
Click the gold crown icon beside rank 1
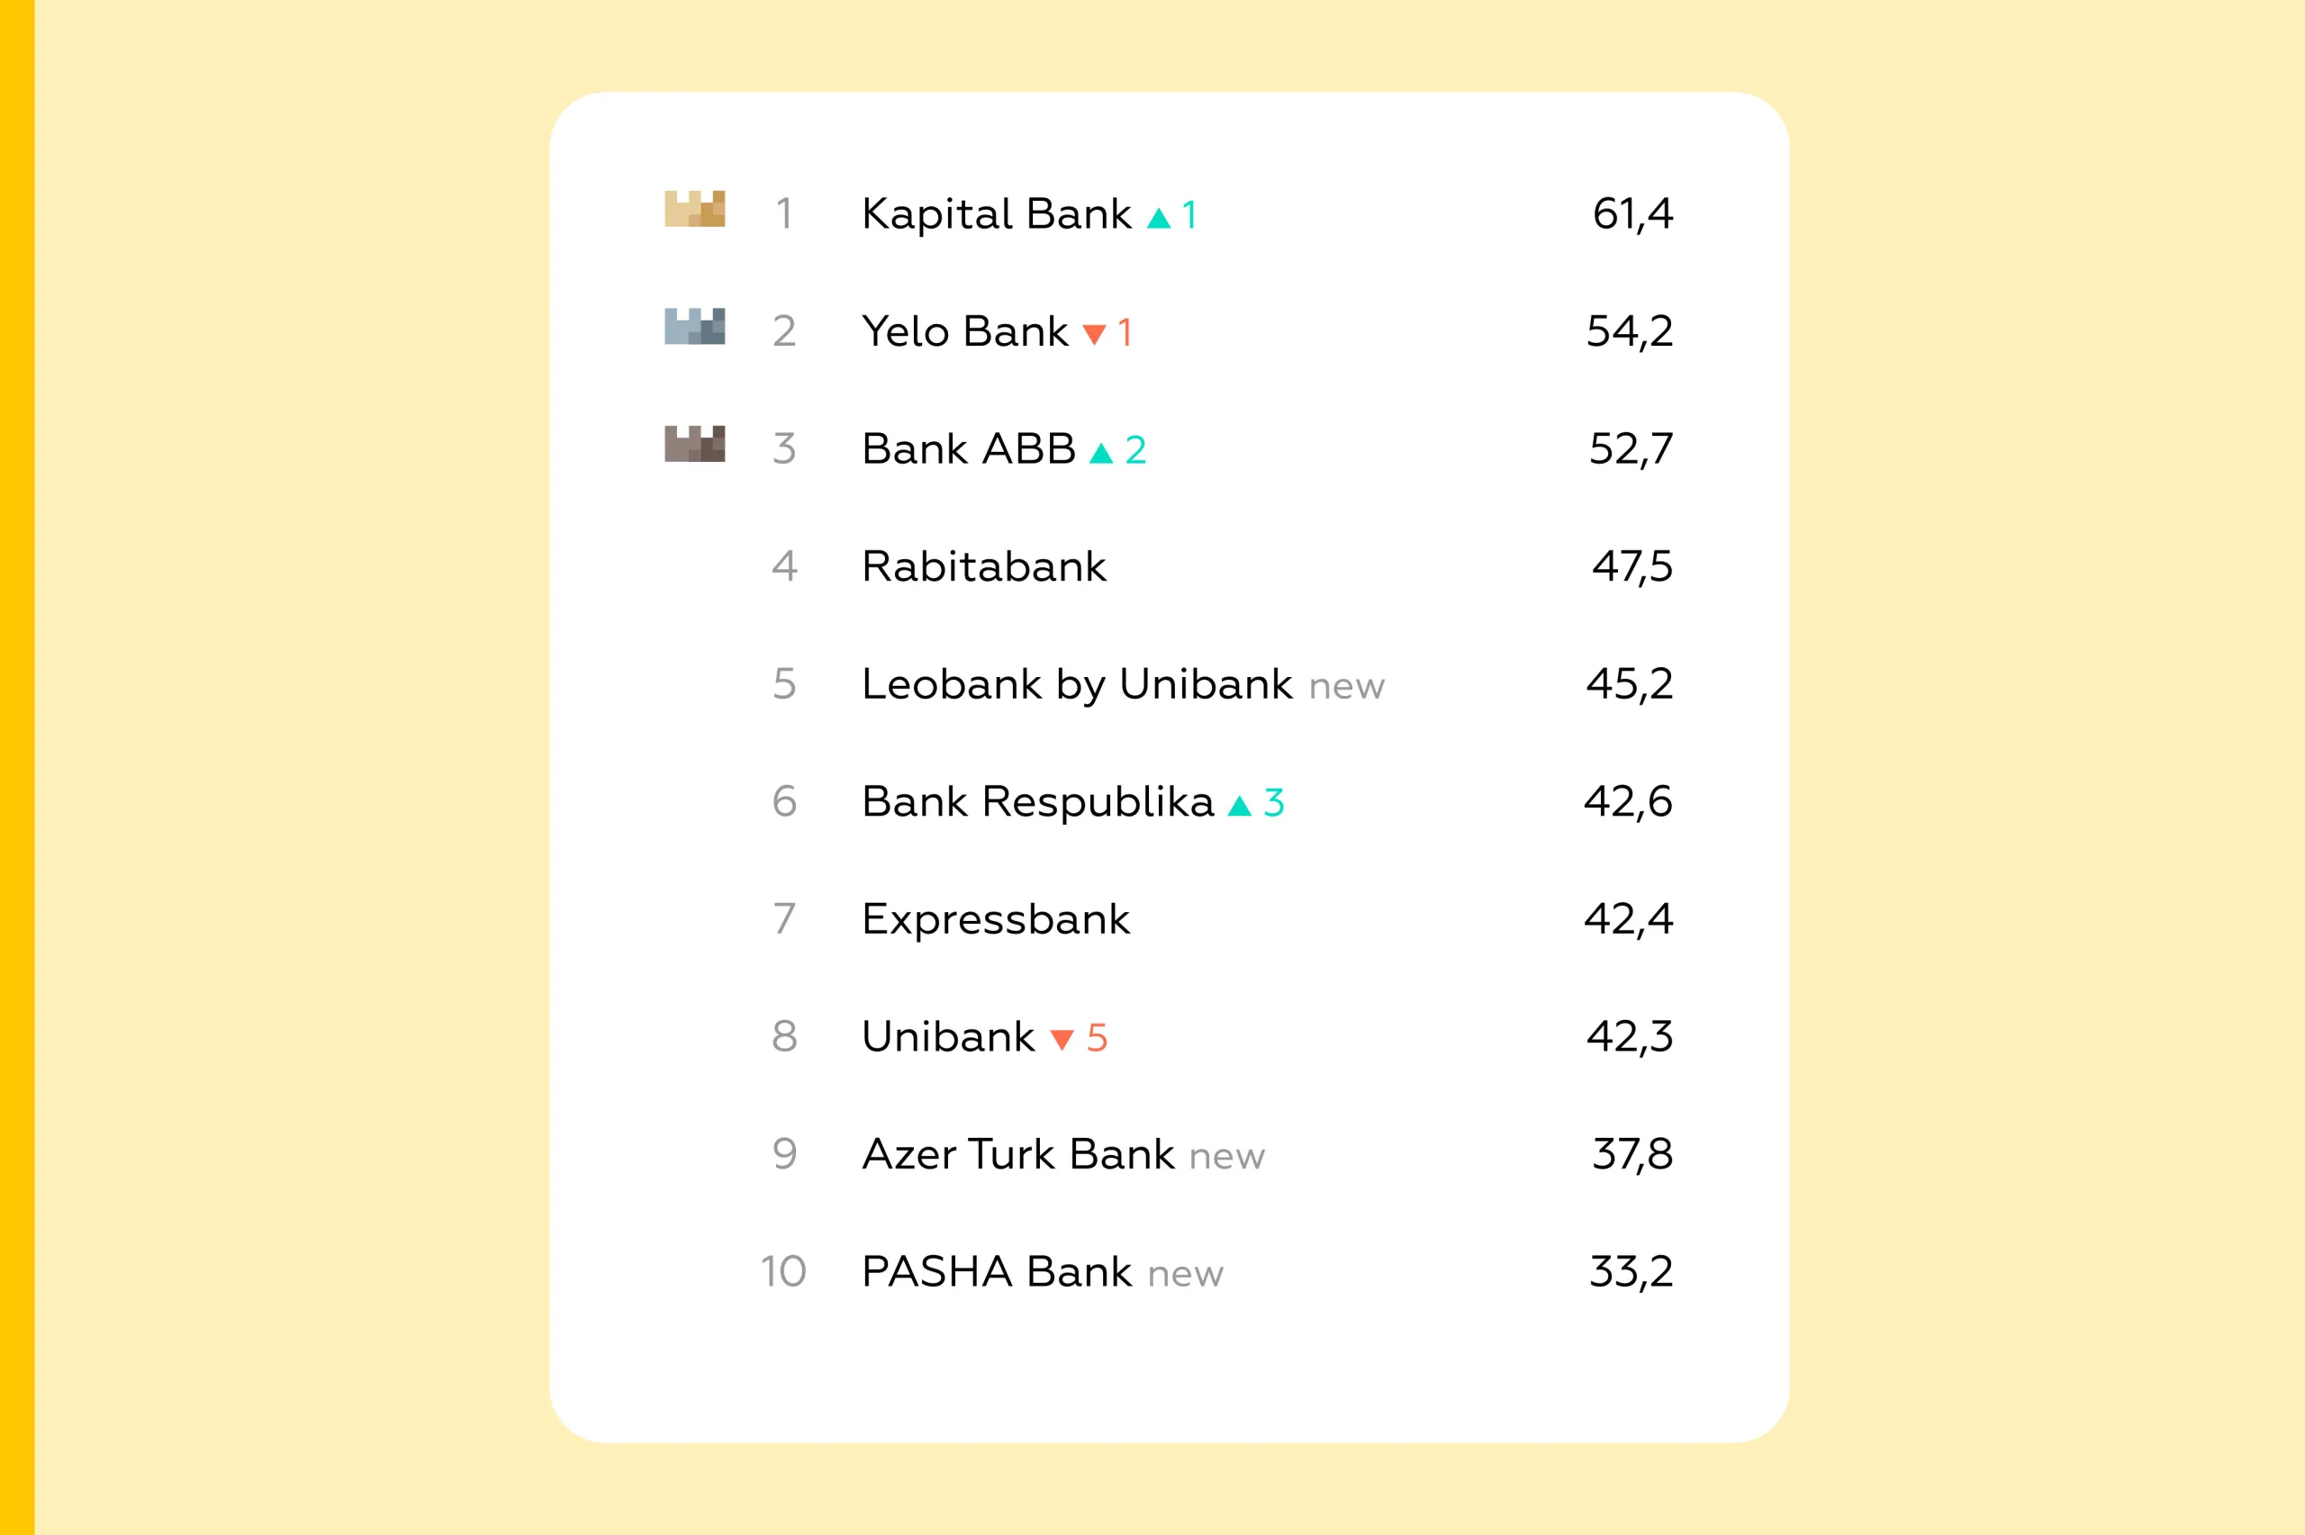(694, 209)
